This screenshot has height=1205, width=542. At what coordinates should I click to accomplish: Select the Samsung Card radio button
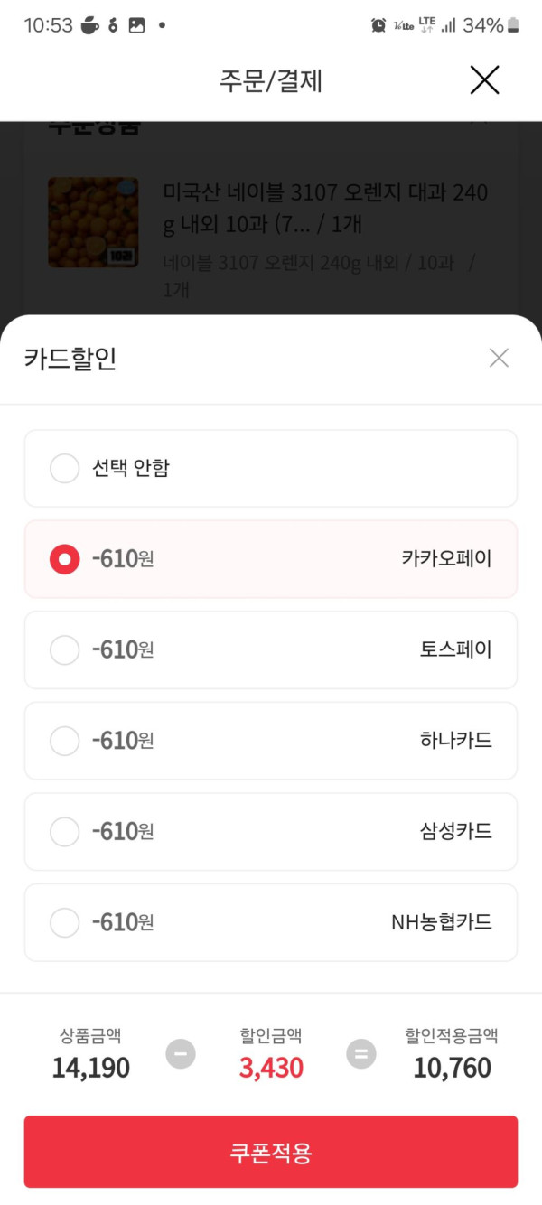64,831
